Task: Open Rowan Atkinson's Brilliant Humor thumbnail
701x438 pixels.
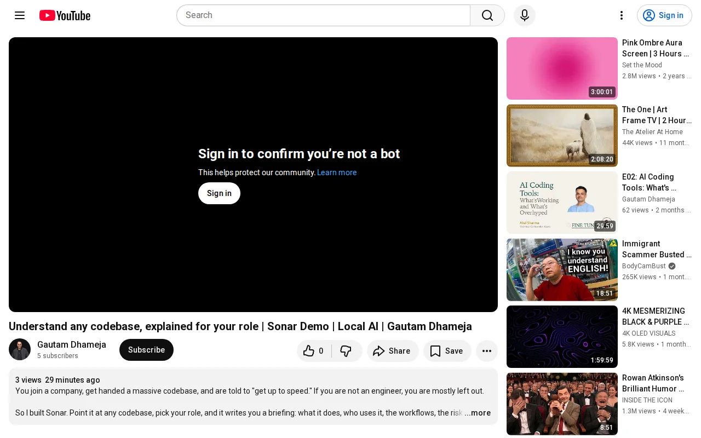Action: (x=562, y=404)
